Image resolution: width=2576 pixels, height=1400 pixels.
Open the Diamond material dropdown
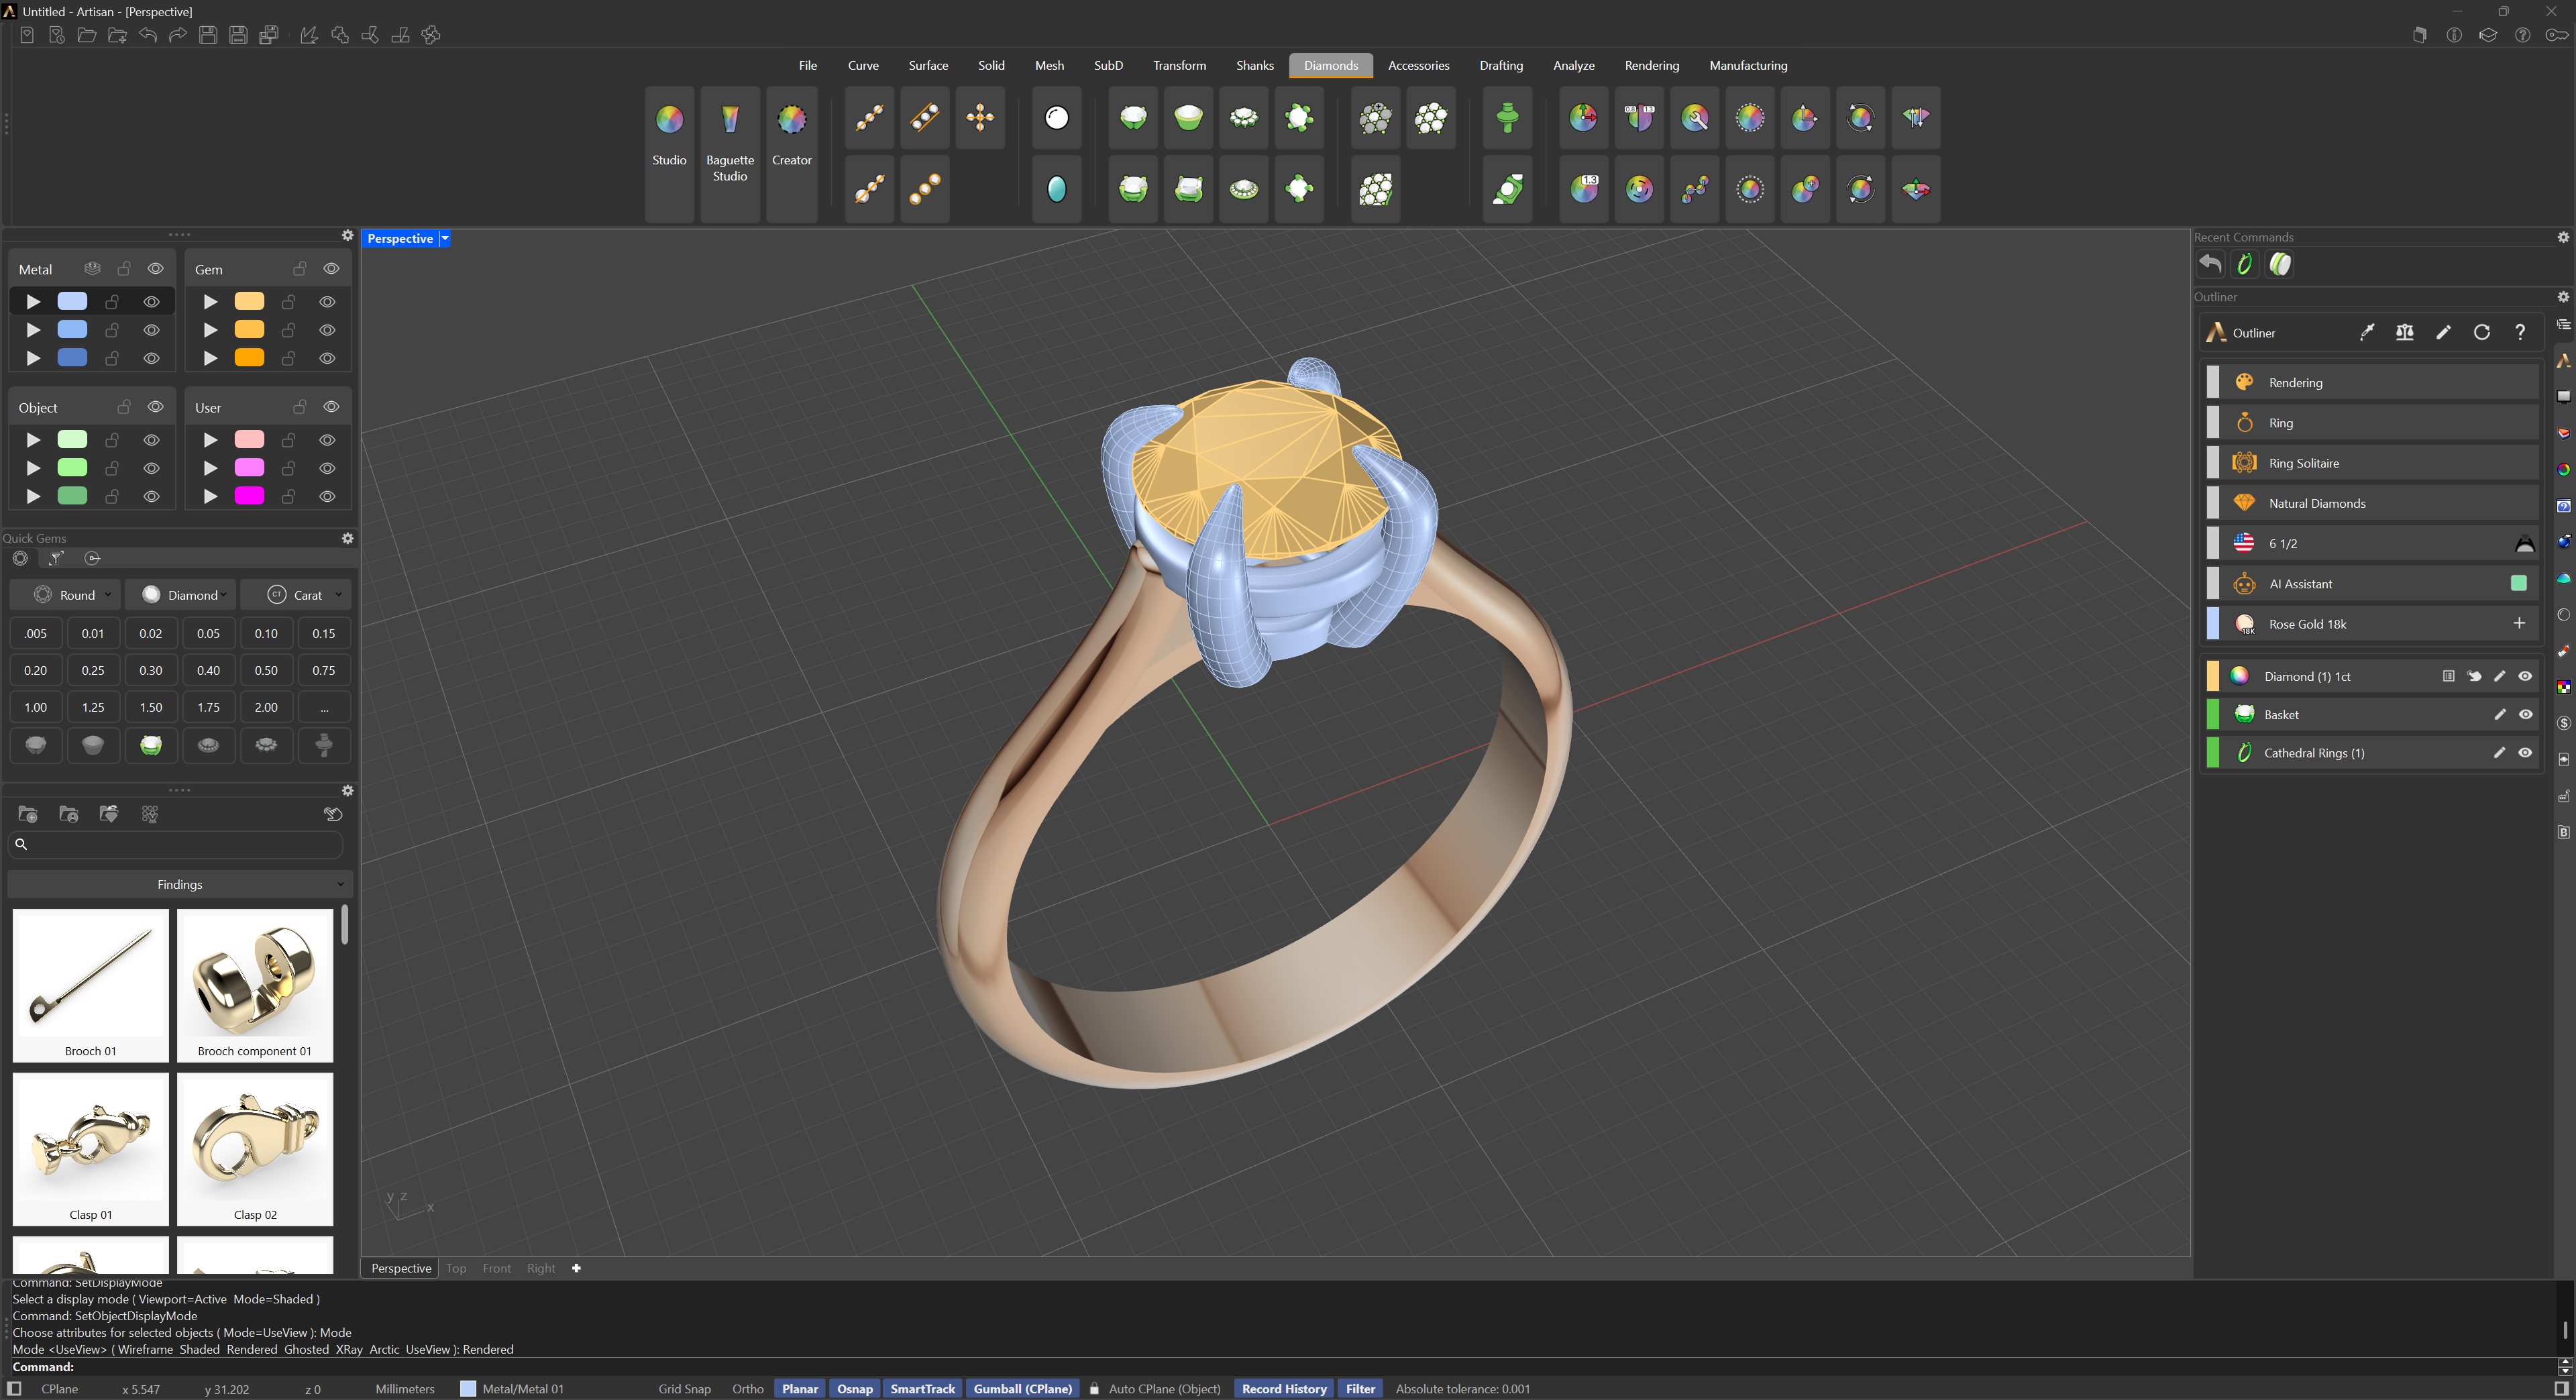tap(181, 595)
